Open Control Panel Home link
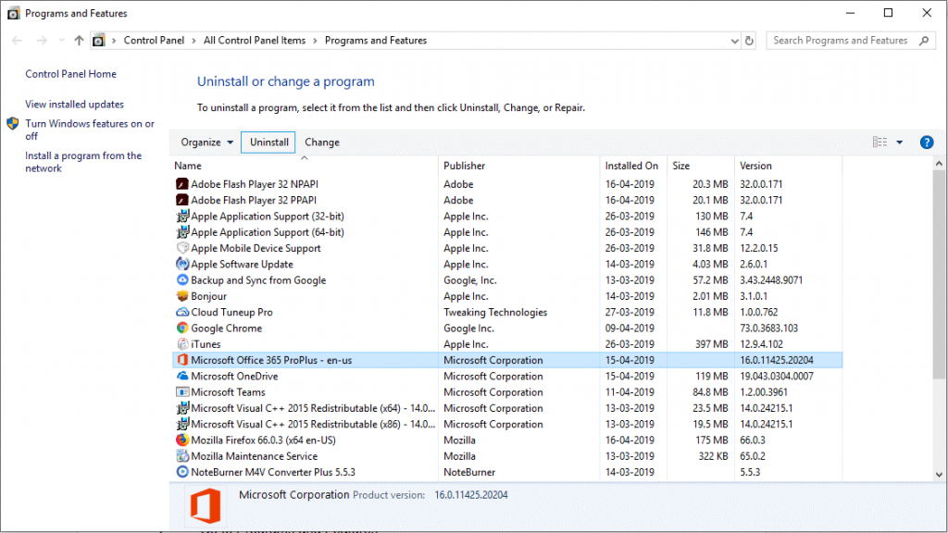Viewport: 948px width, 533px height. point(70,74)
